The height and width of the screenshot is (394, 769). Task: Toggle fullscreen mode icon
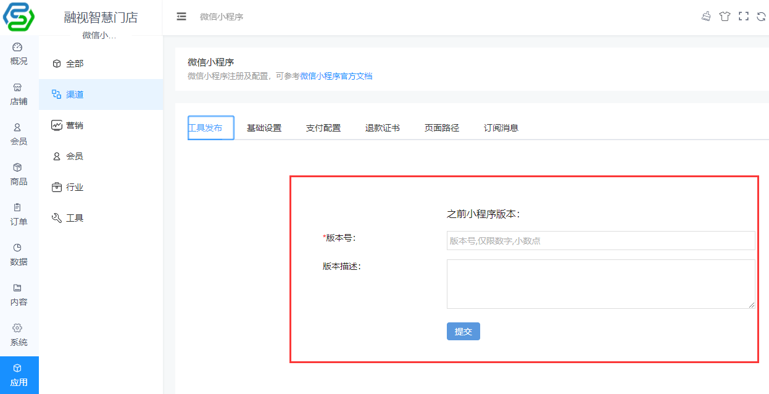click(744, 17)
